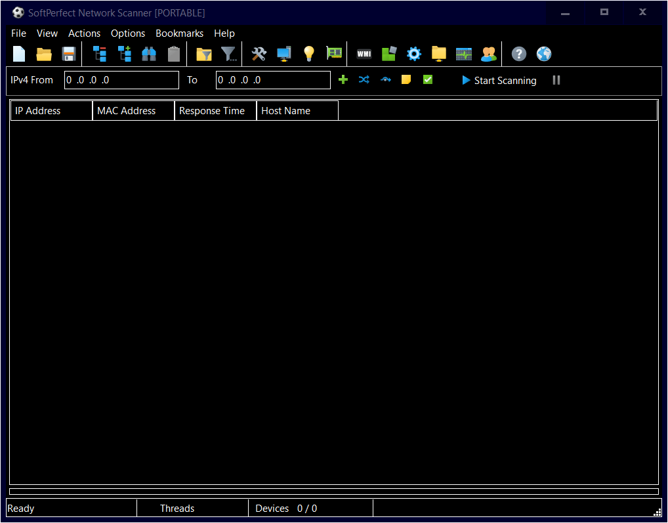
Task: Sort by the Host Name column header
Action: coord(298,111)
